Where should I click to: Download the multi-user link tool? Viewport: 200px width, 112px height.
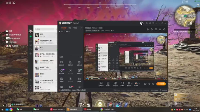coord(70,71)
